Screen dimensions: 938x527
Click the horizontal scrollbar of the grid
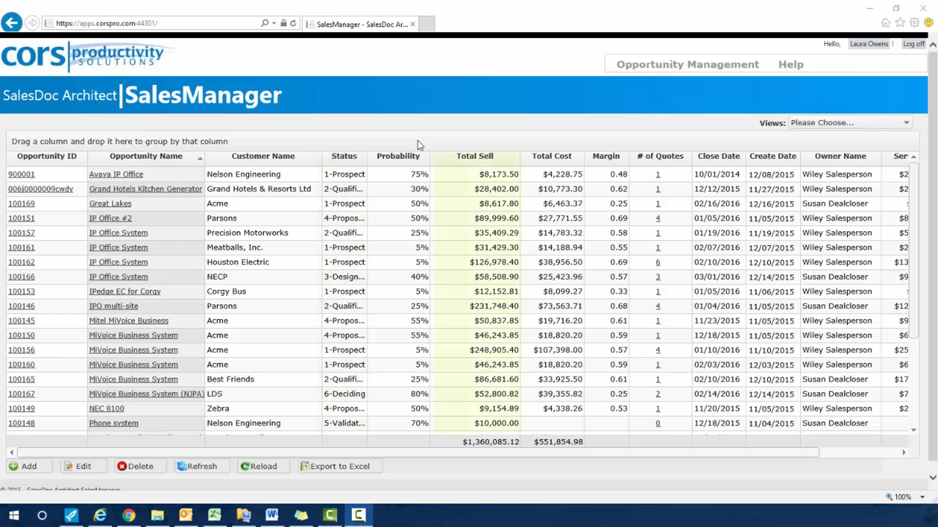[x=418, y=452]
